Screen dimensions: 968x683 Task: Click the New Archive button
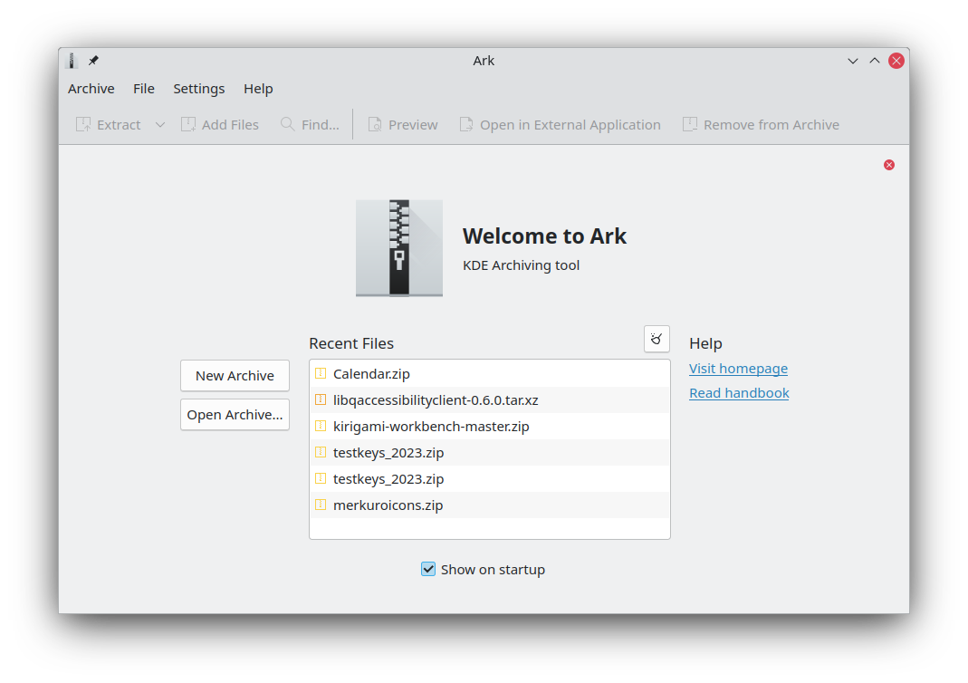pos(235,376)
